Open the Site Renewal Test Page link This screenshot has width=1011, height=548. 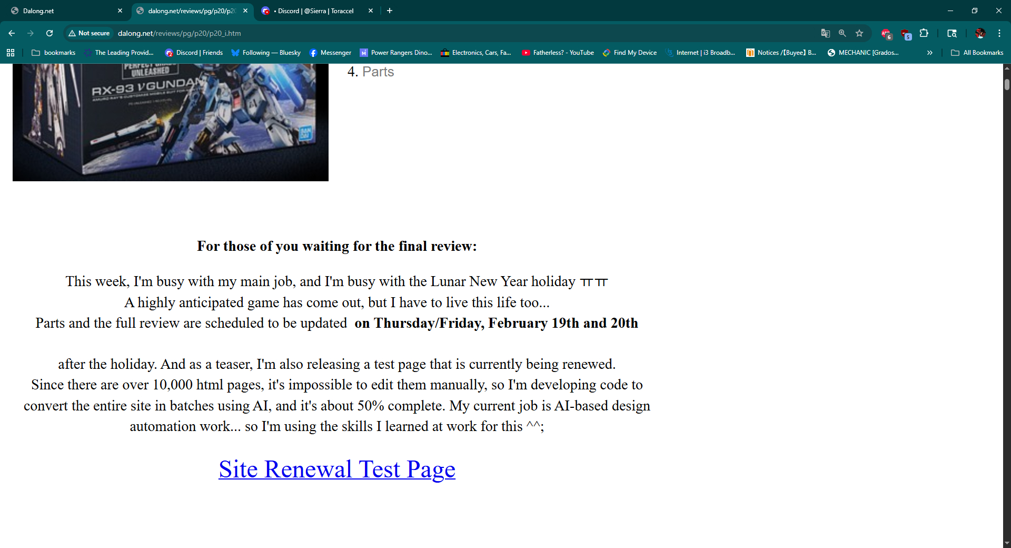tap(337, 469)
